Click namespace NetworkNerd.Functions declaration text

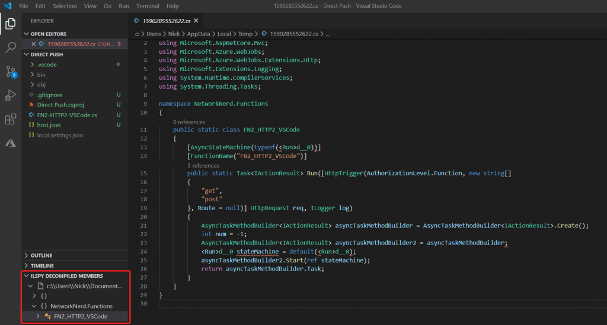(213, 104)
